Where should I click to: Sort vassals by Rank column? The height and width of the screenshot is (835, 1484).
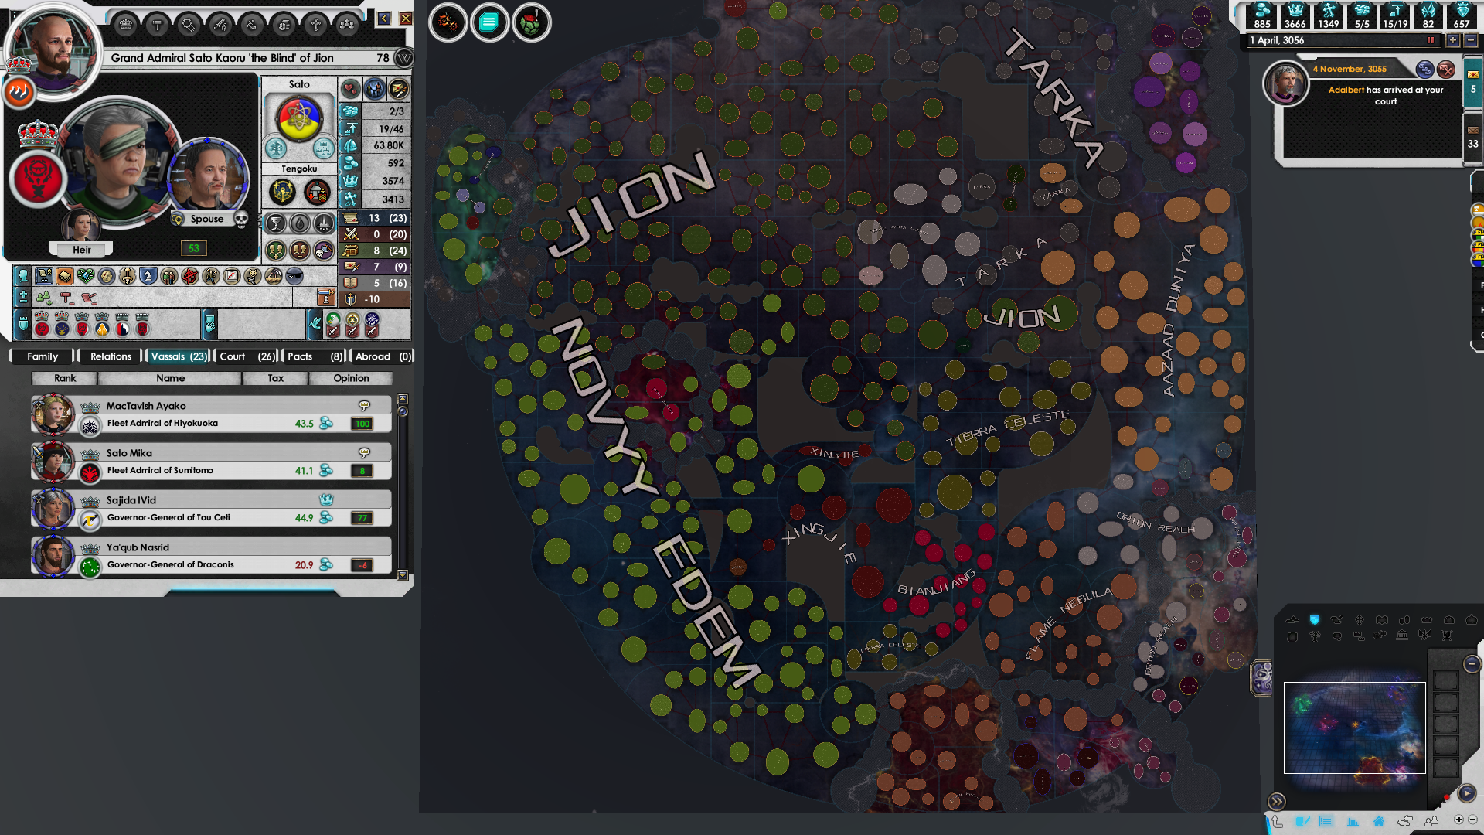[x=65, y=378]
